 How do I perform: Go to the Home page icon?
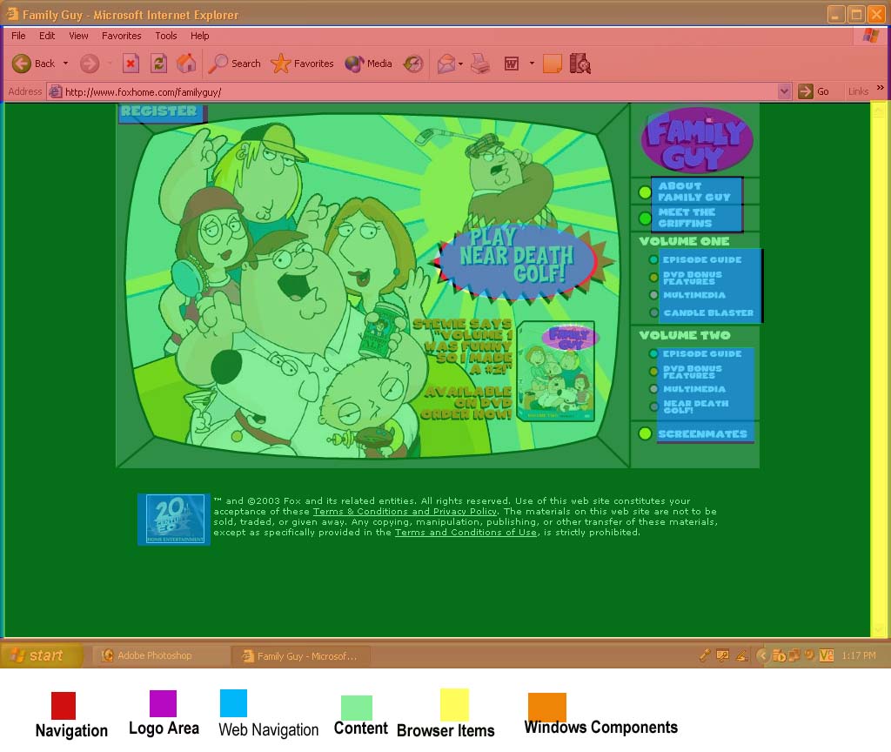(186, 64)
